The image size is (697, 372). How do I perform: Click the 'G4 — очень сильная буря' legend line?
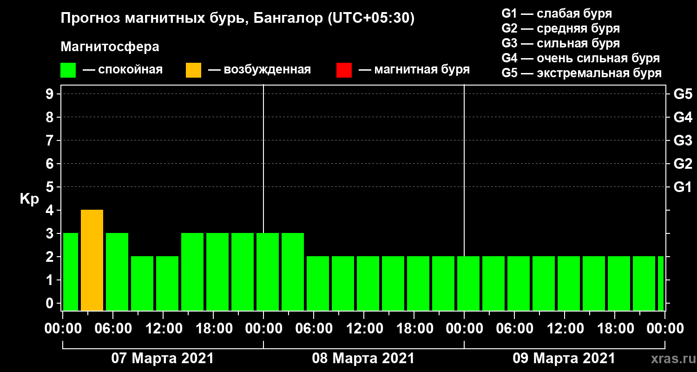[x=581, y=58]
